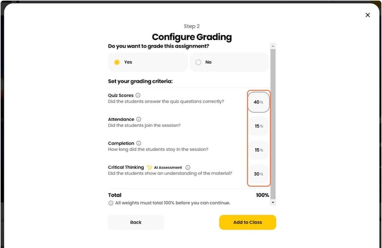Click the grading panel scrollbar thumb

pyautogui.click(x=273, y=122)
